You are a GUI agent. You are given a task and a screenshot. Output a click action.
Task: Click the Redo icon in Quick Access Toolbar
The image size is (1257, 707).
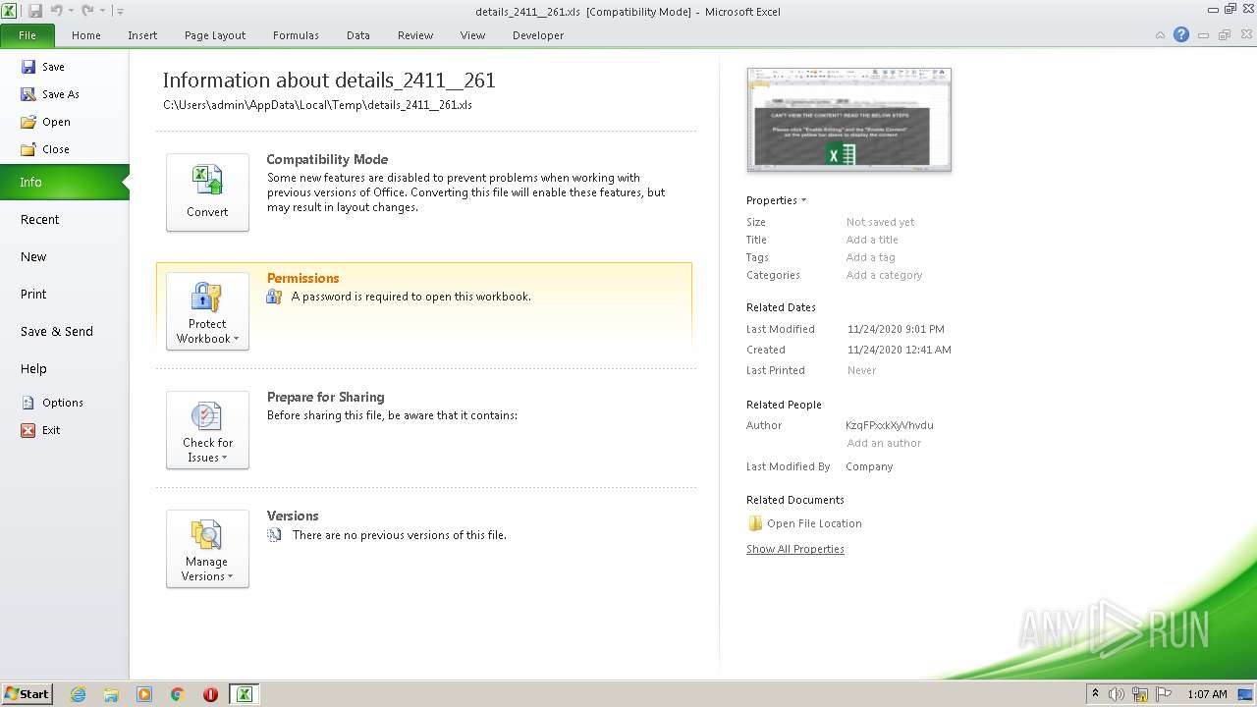[87, 11]
